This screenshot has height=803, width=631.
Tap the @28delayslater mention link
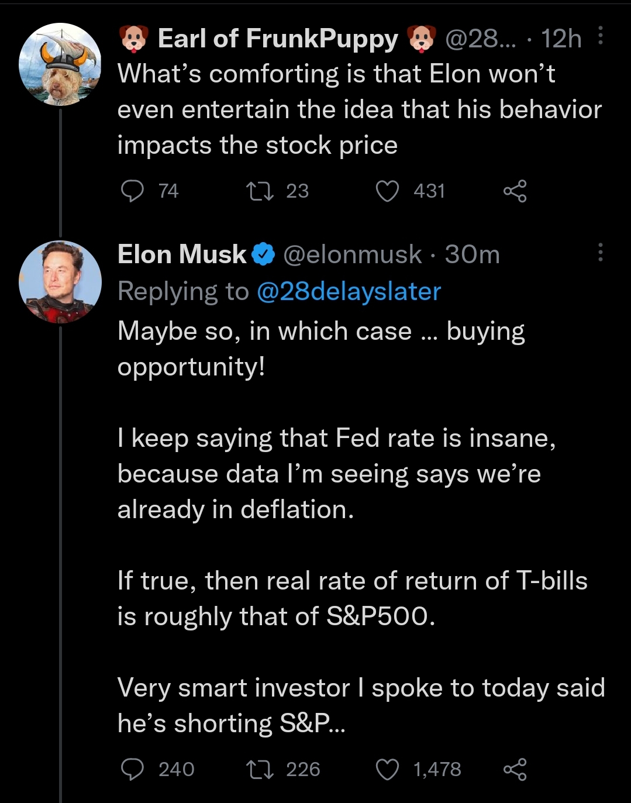[x=349, y=291]
